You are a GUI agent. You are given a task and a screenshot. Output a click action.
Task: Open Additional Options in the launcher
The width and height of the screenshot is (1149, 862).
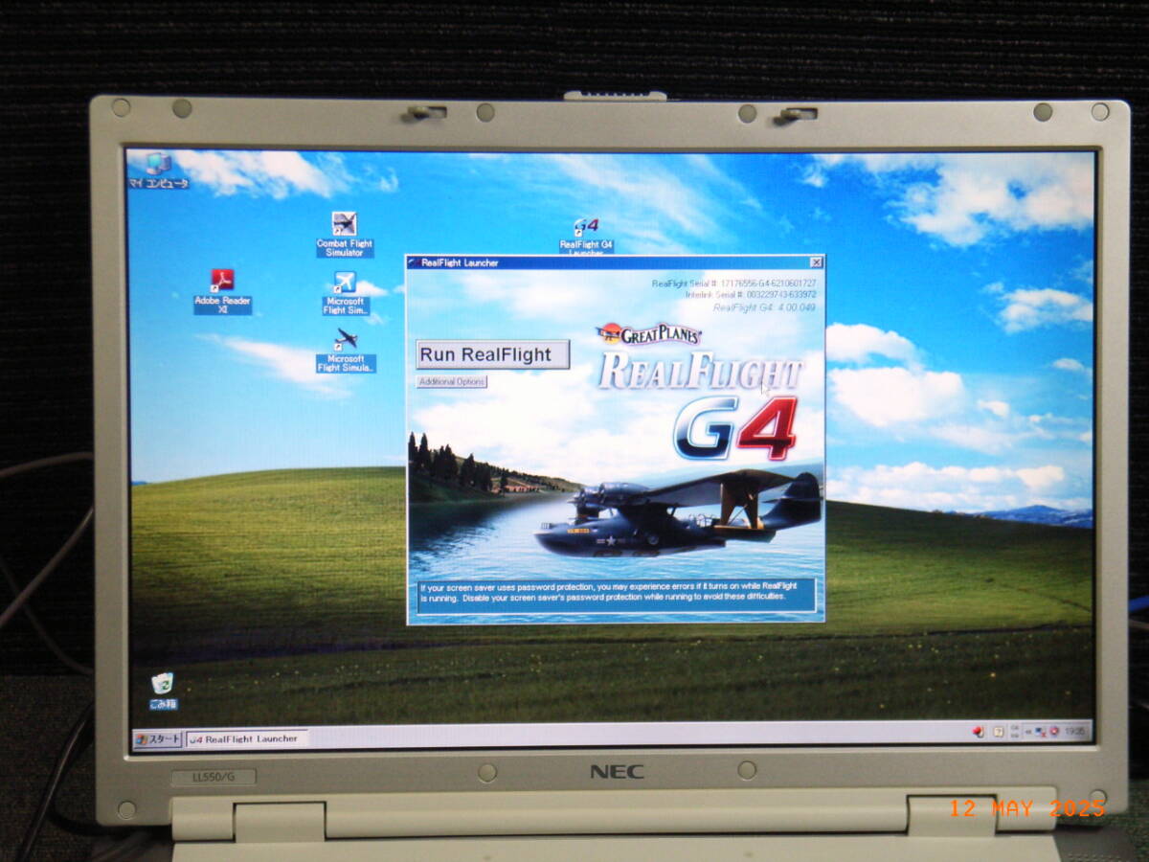(452, 381)
